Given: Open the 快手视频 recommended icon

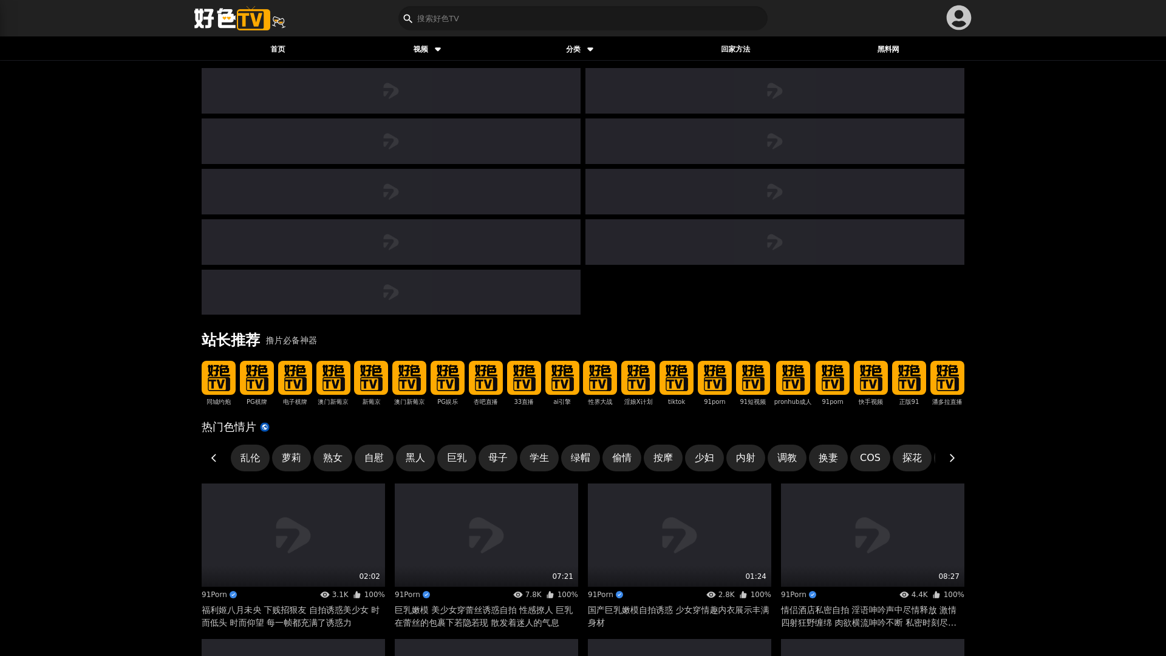Looking at the screenshot, I should [x=870, y=378].
